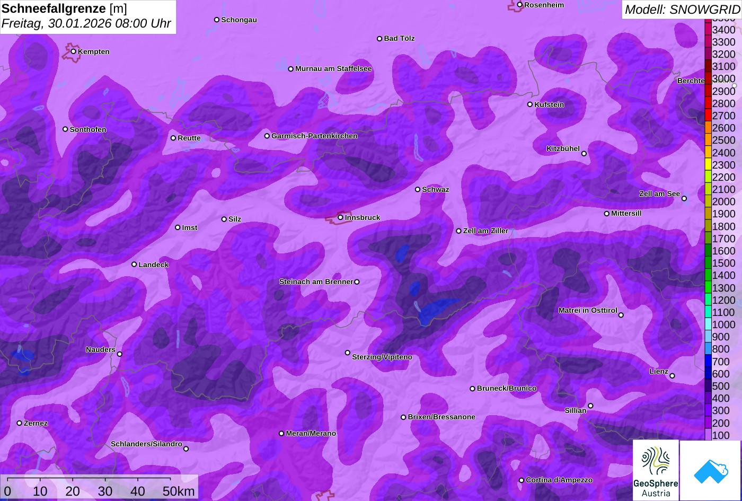Image resolution: width=742 pixels, height=501 pixels.
Task: Click the 2300 m yellow legend swatch
Action: (708, 164)
